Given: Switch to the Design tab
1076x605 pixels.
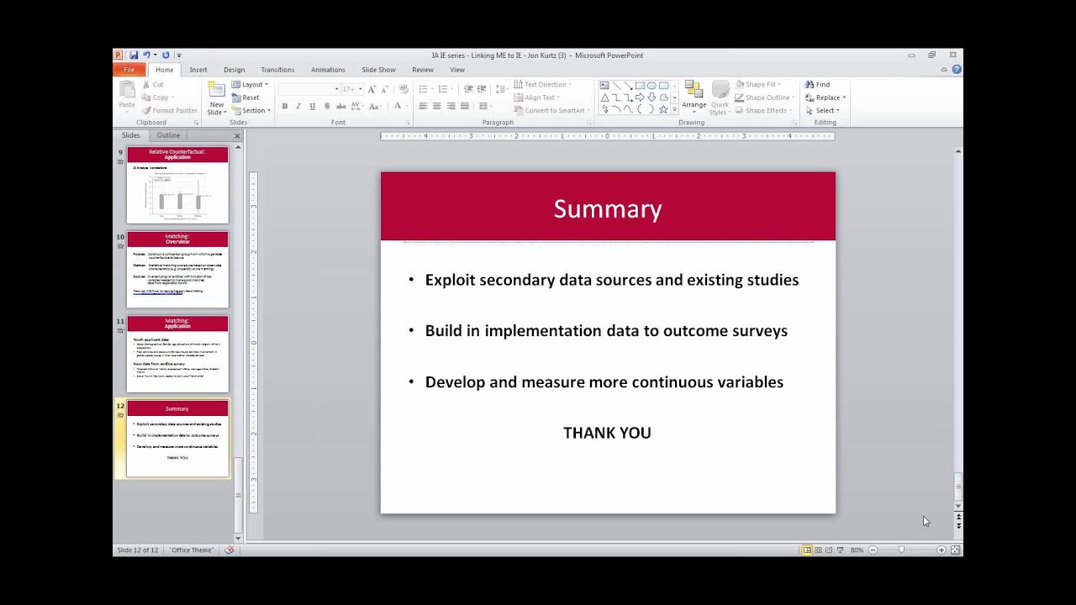Looking at the screenshot, I should click(x=235, y=70).
